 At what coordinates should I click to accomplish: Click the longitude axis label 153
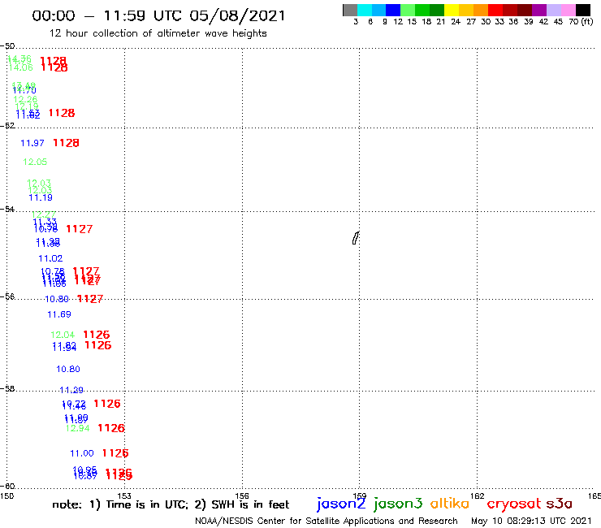pyautogui.click(x=124, y=496)
